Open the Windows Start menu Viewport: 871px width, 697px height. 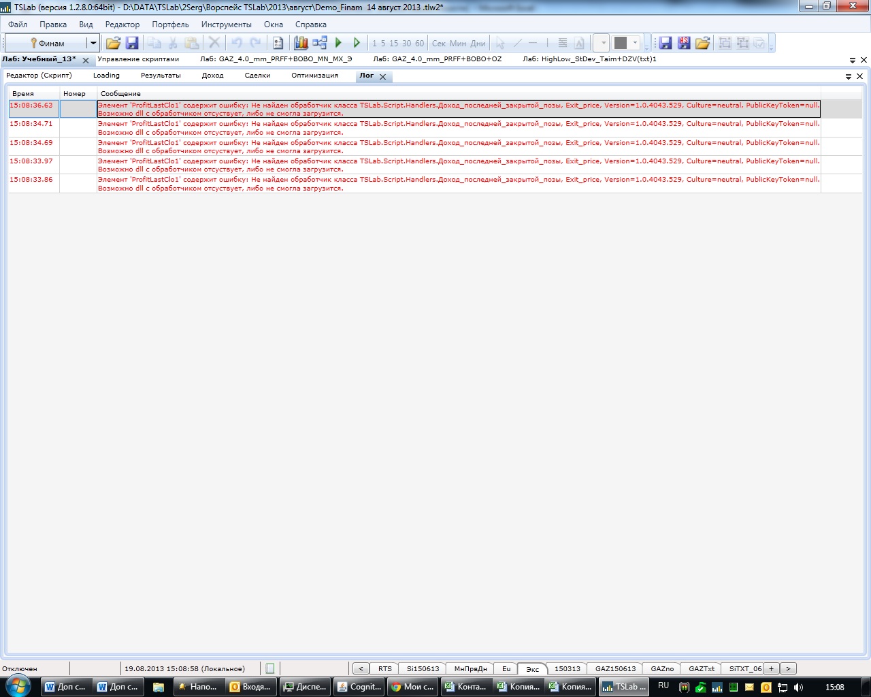[x=18, y=687]
